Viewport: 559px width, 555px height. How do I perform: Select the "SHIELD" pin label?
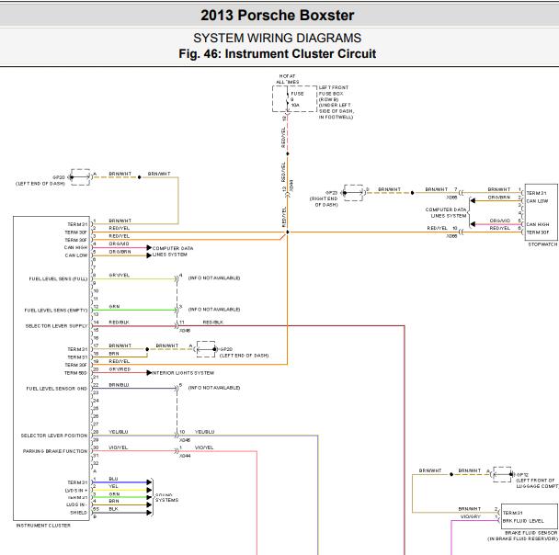coord(78,513)
